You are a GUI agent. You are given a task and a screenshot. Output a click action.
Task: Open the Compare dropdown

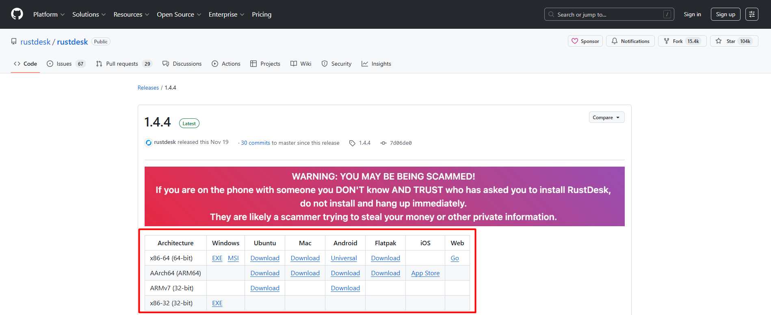tap(606, 118)
